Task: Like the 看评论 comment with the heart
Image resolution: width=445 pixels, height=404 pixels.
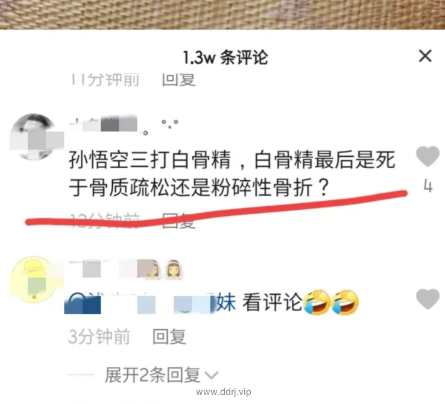Action: tap(428, 298)
